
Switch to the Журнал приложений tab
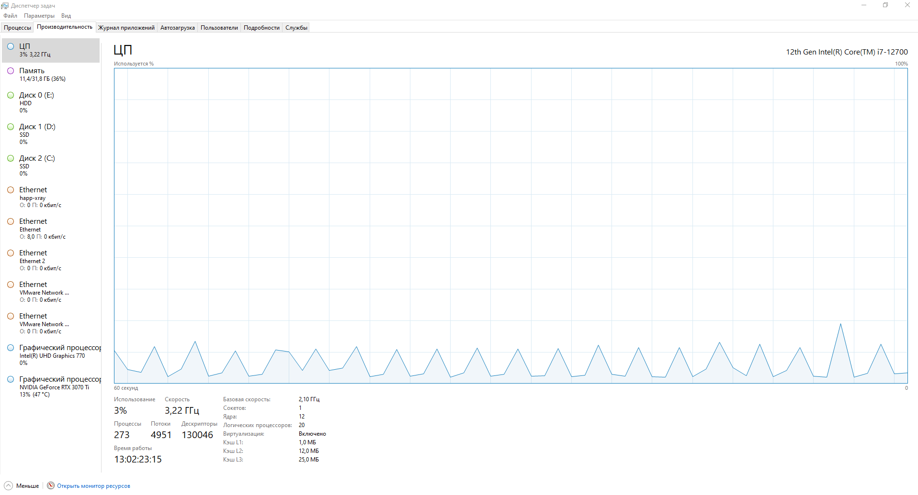[x=126, y=28]
